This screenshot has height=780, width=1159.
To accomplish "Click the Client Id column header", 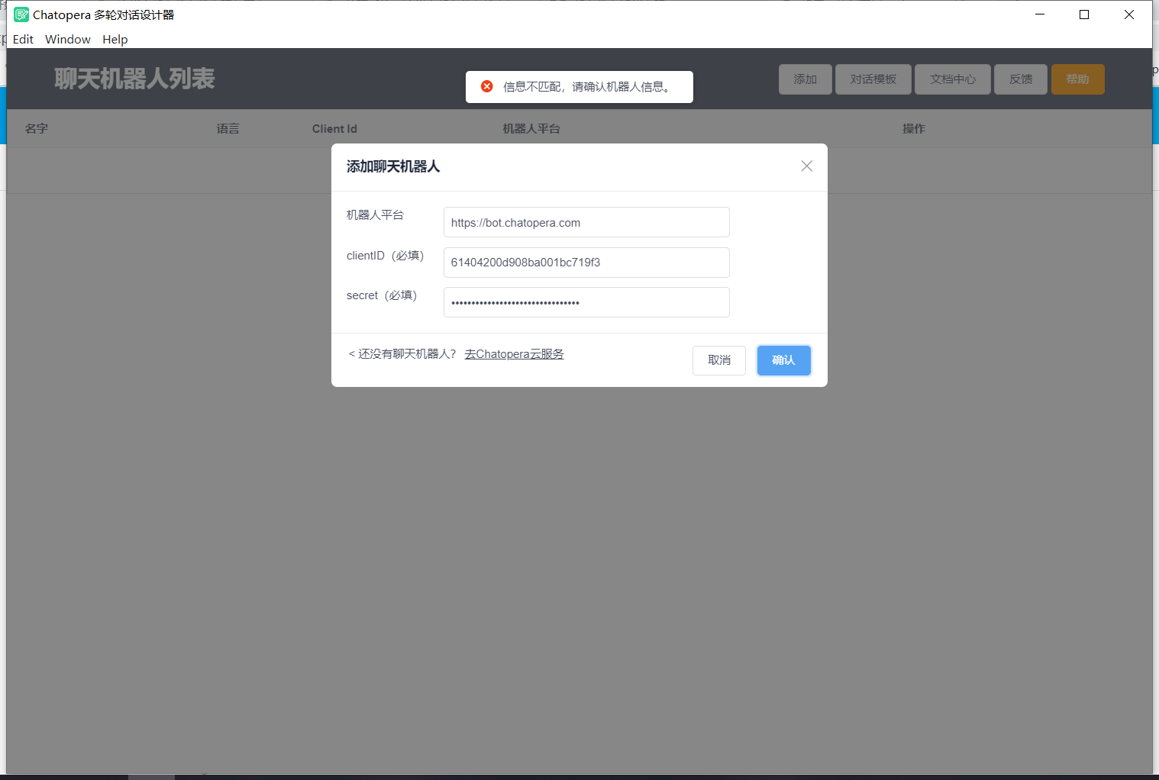I will [334, 129].
